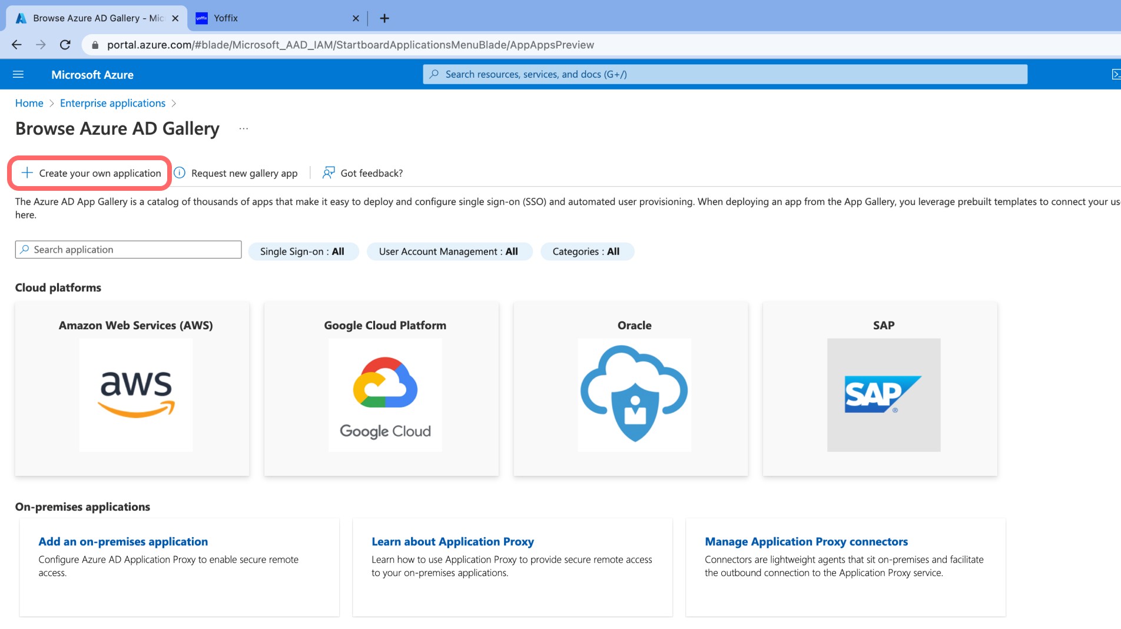Click the On-premises applications heading
The height and width of the screenshot is (629, 1121).
(82, 506)
